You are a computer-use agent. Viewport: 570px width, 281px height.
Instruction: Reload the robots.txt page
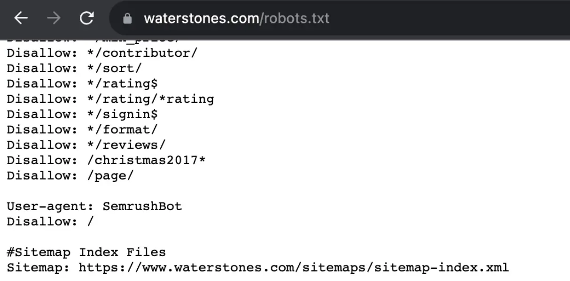coord(87,18)
